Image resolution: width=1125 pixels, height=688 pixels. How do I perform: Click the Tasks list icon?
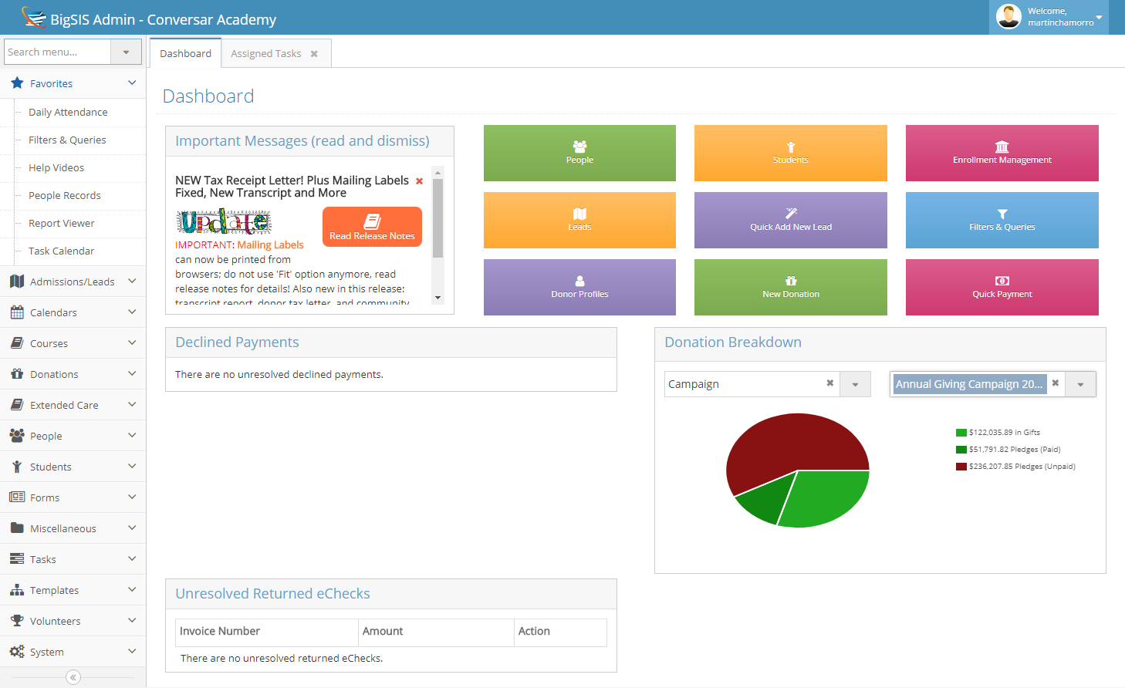(17, 559)
